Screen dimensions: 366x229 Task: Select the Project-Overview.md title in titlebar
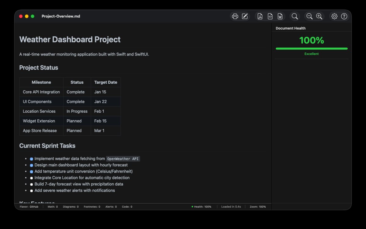click(x=61, y=16)
